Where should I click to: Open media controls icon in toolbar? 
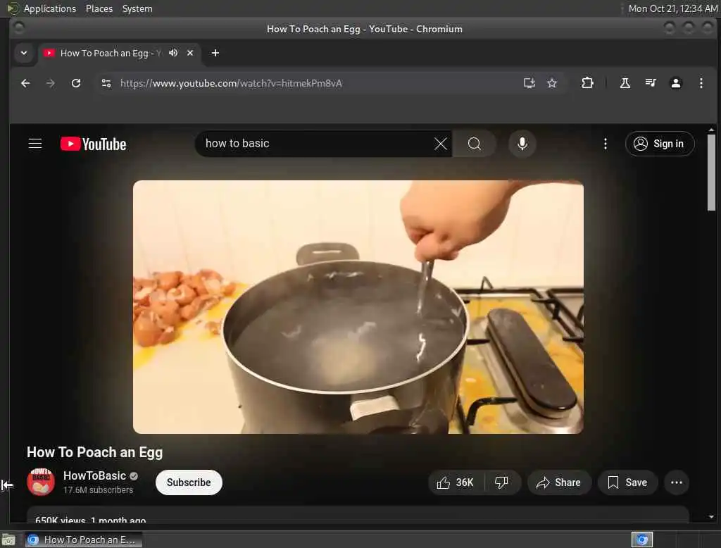tap(650, 83)
